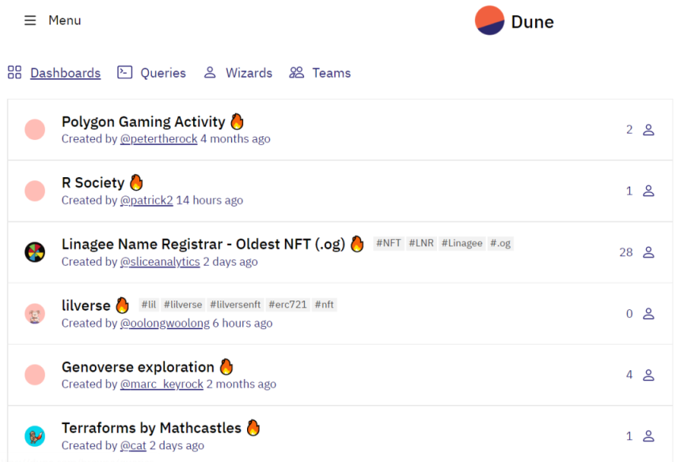684x462 pixels.
Task: Visit @patrick2 profile
Action: click(x=146, y=200)
